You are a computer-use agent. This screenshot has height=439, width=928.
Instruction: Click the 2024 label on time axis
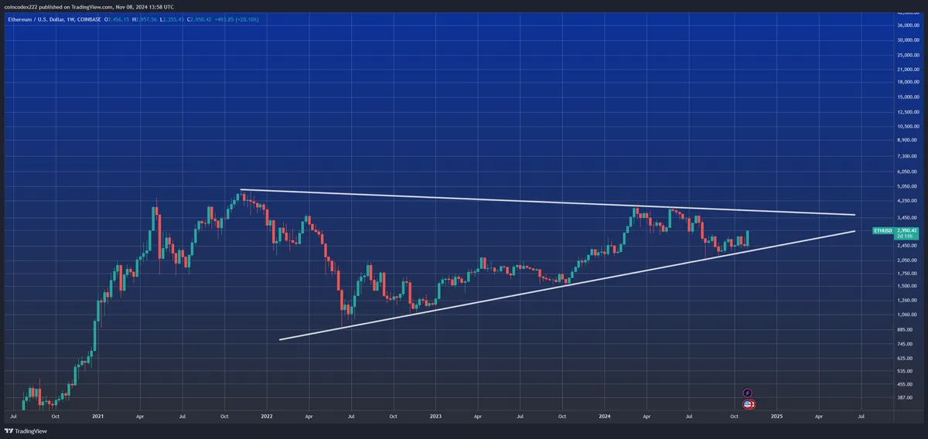point(604,415)
